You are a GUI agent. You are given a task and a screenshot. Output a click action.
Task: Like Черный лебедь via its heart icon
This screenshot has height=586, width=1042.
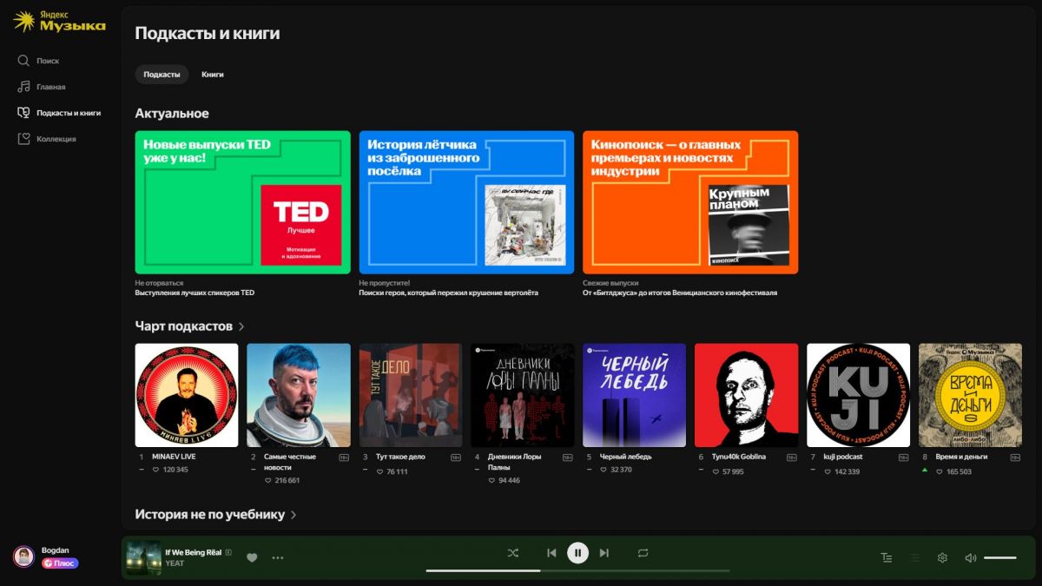point(604,470)
